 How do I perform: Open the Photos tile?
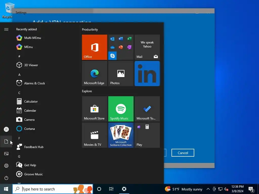click(121, 74)
